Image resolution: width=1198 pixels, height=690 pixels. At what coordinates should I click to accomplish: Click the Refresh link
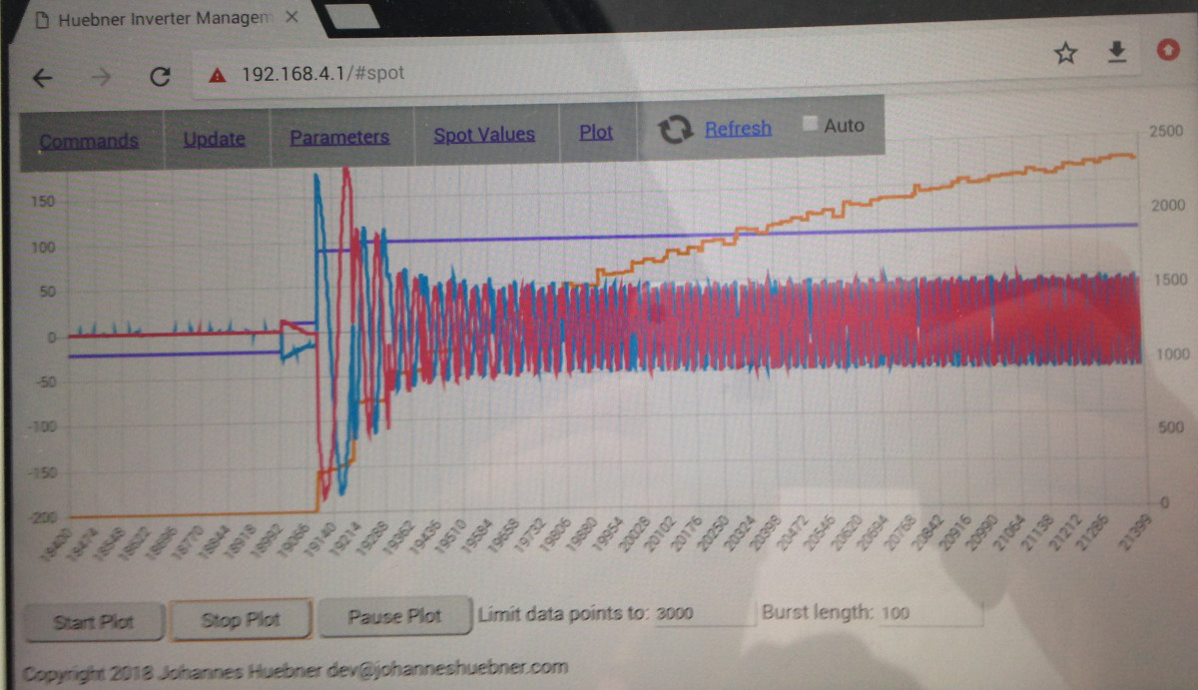738,129
